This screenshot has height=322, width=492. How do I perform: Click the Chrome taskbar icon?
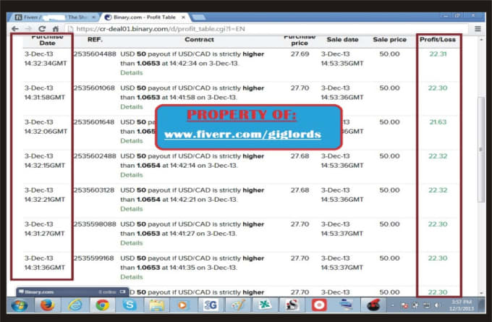click(x=102, y=305)
